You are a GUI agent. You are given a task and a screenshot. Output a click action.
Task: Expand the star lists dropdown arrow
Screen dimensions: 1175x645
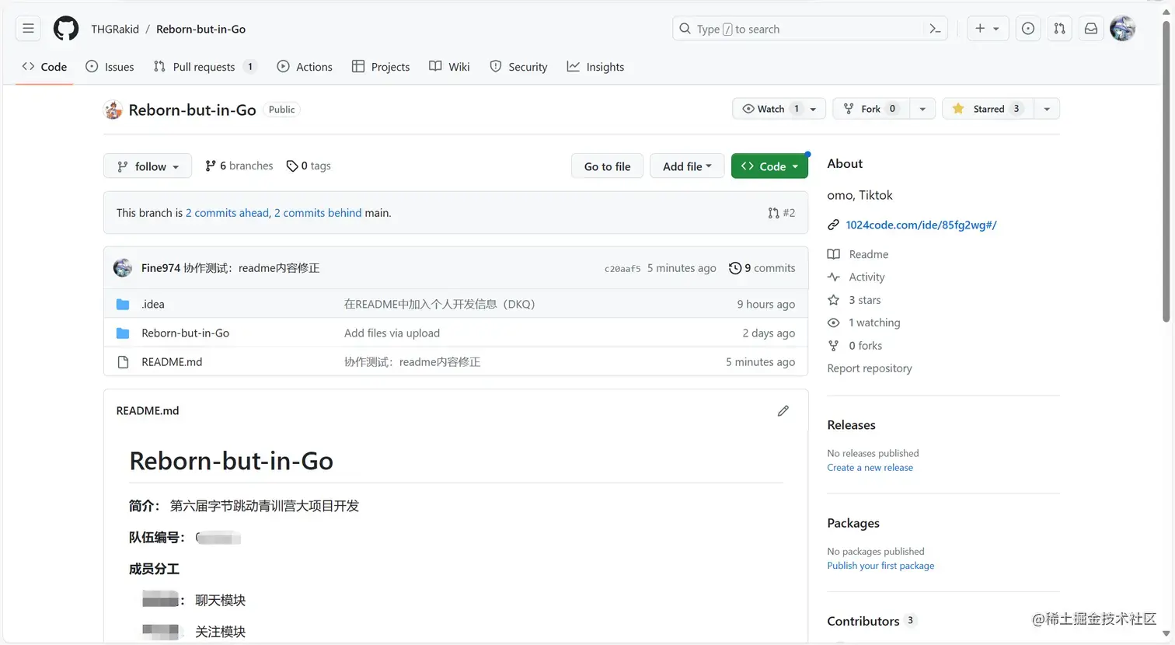click(1047, 109)
